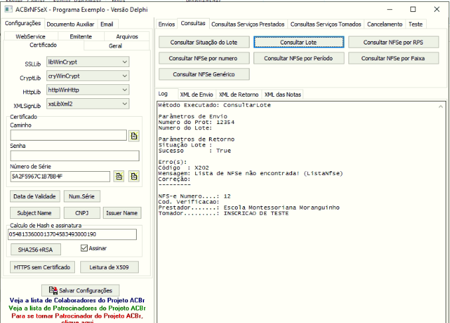
Task: Click the first icon next to Número de Série
Action: pos(119,176)
